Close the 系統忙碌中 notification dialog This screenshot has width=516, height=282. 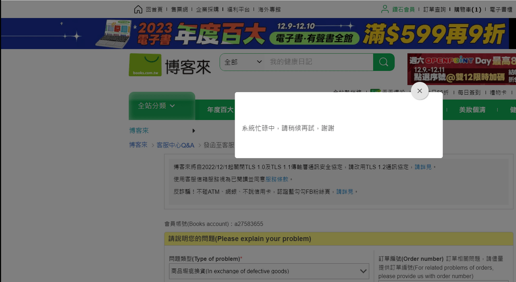point(419,91)
